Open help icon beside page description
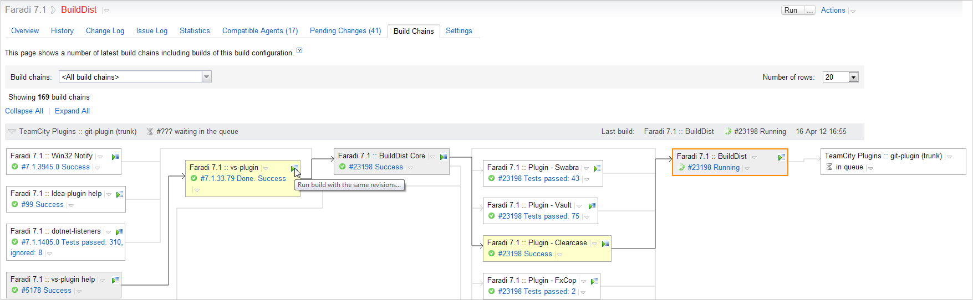The width and height of the screenshot is (973, 300). (x=299, y=51)
